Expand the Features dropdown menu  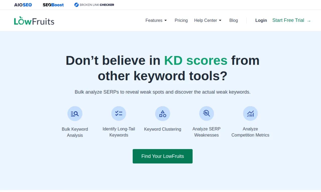pos(156,20)
